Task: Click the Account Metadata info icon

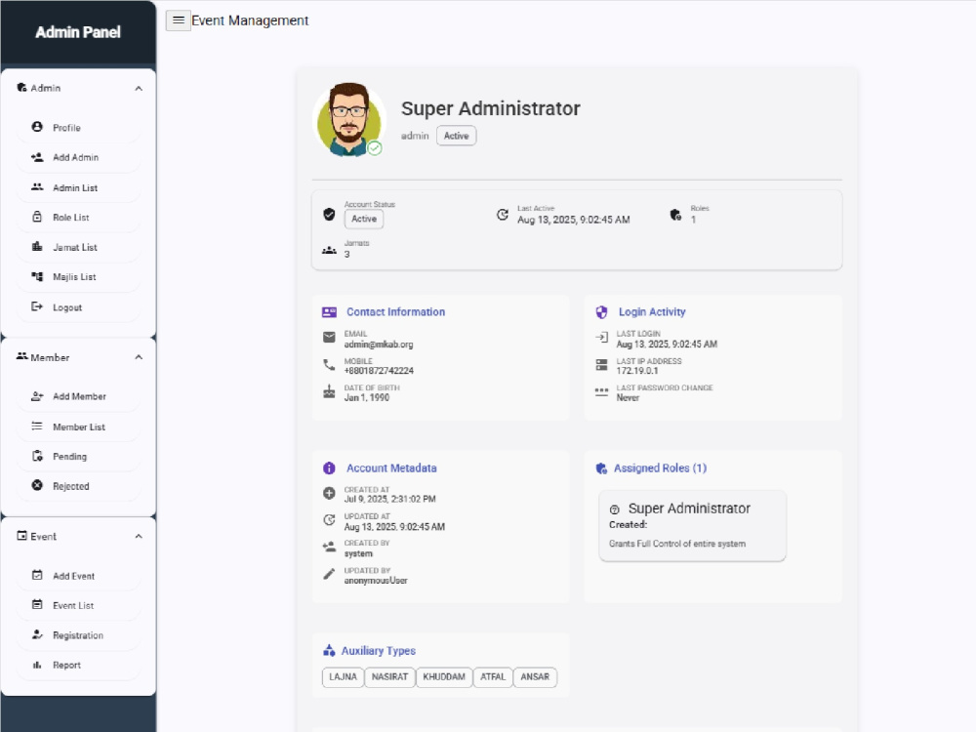Action: [x=329, y=468]
